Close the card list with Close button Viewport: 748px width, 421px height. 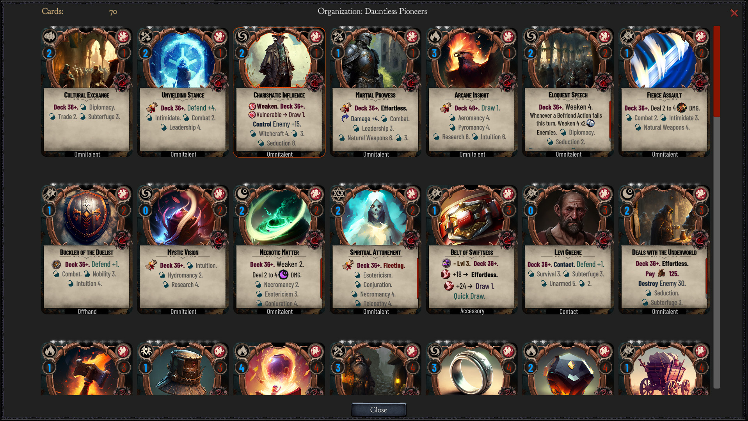tap(378, 410)
